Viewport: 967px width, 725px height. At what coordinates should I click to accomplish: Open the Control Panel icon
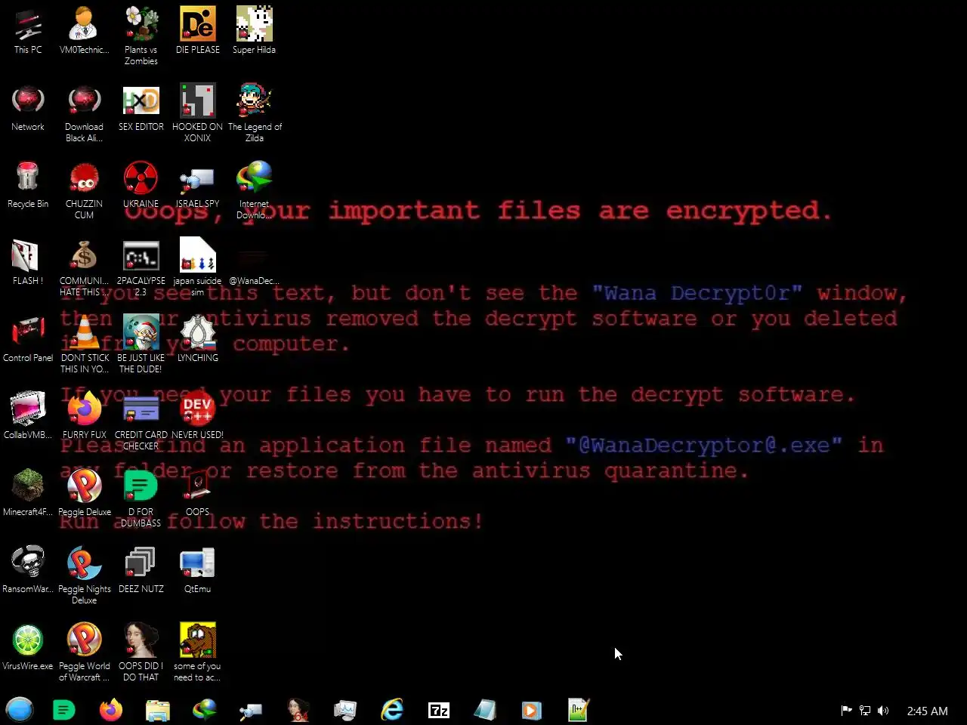[28, 338]
